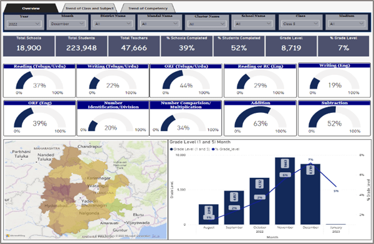Select the Total Students 223,948 card

point(82,46)
